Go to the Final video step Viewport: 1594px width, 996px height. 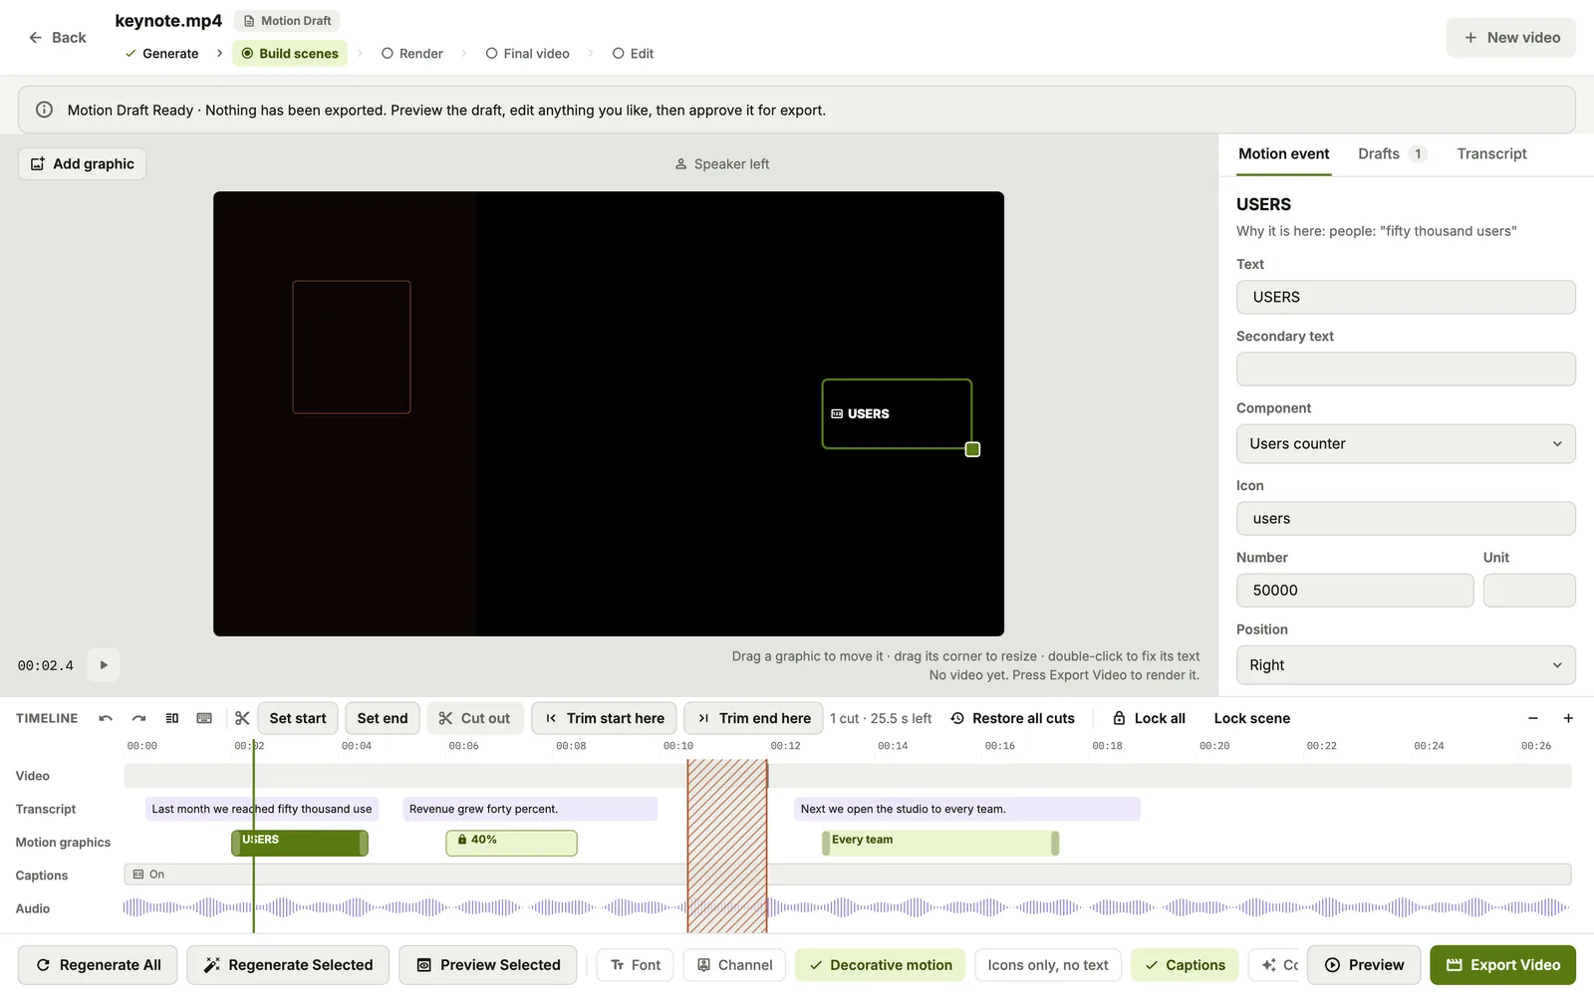(528, 54)
